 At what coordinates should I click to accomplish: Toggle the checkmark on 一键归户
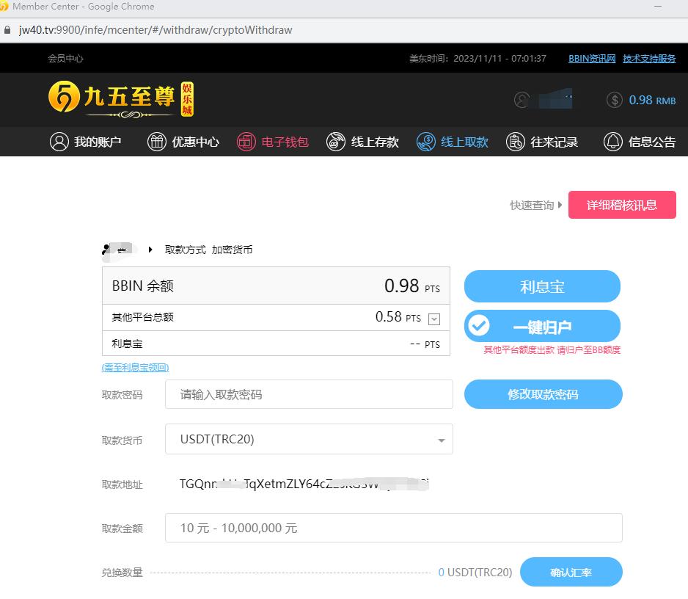(x=479, y=326)
